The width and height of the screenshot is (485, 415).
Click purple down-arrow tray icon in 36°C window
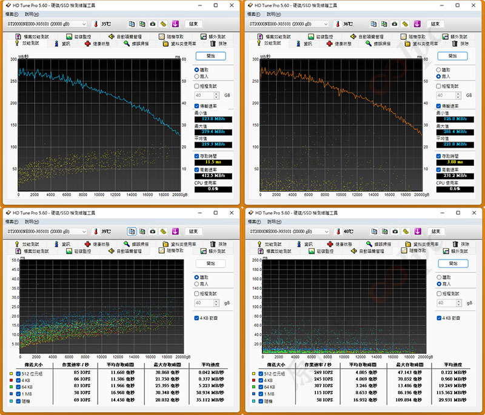coord(417,24)
